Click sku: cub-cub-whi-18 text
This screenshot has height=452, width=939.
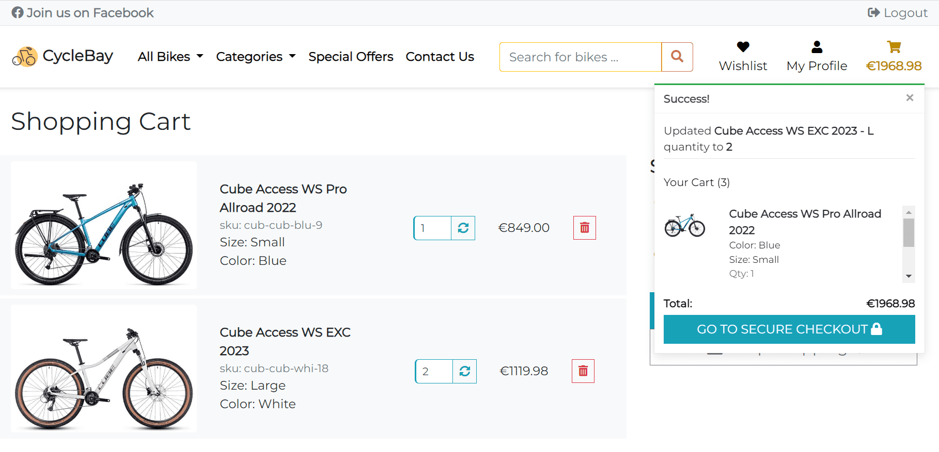click(274, 368)
